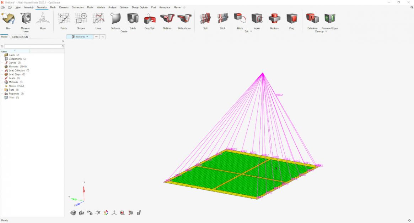Open the Optimize menu

point(124,7)
